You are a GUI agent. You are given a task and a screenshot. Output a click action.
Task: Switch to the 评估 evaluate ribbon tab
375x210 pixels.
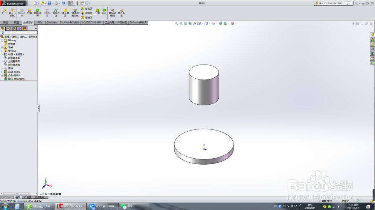(40, 22)
